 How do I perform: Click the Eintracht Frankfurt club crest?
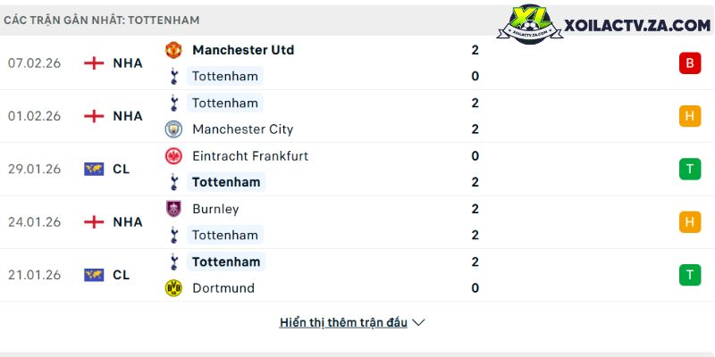coord(173,156)
